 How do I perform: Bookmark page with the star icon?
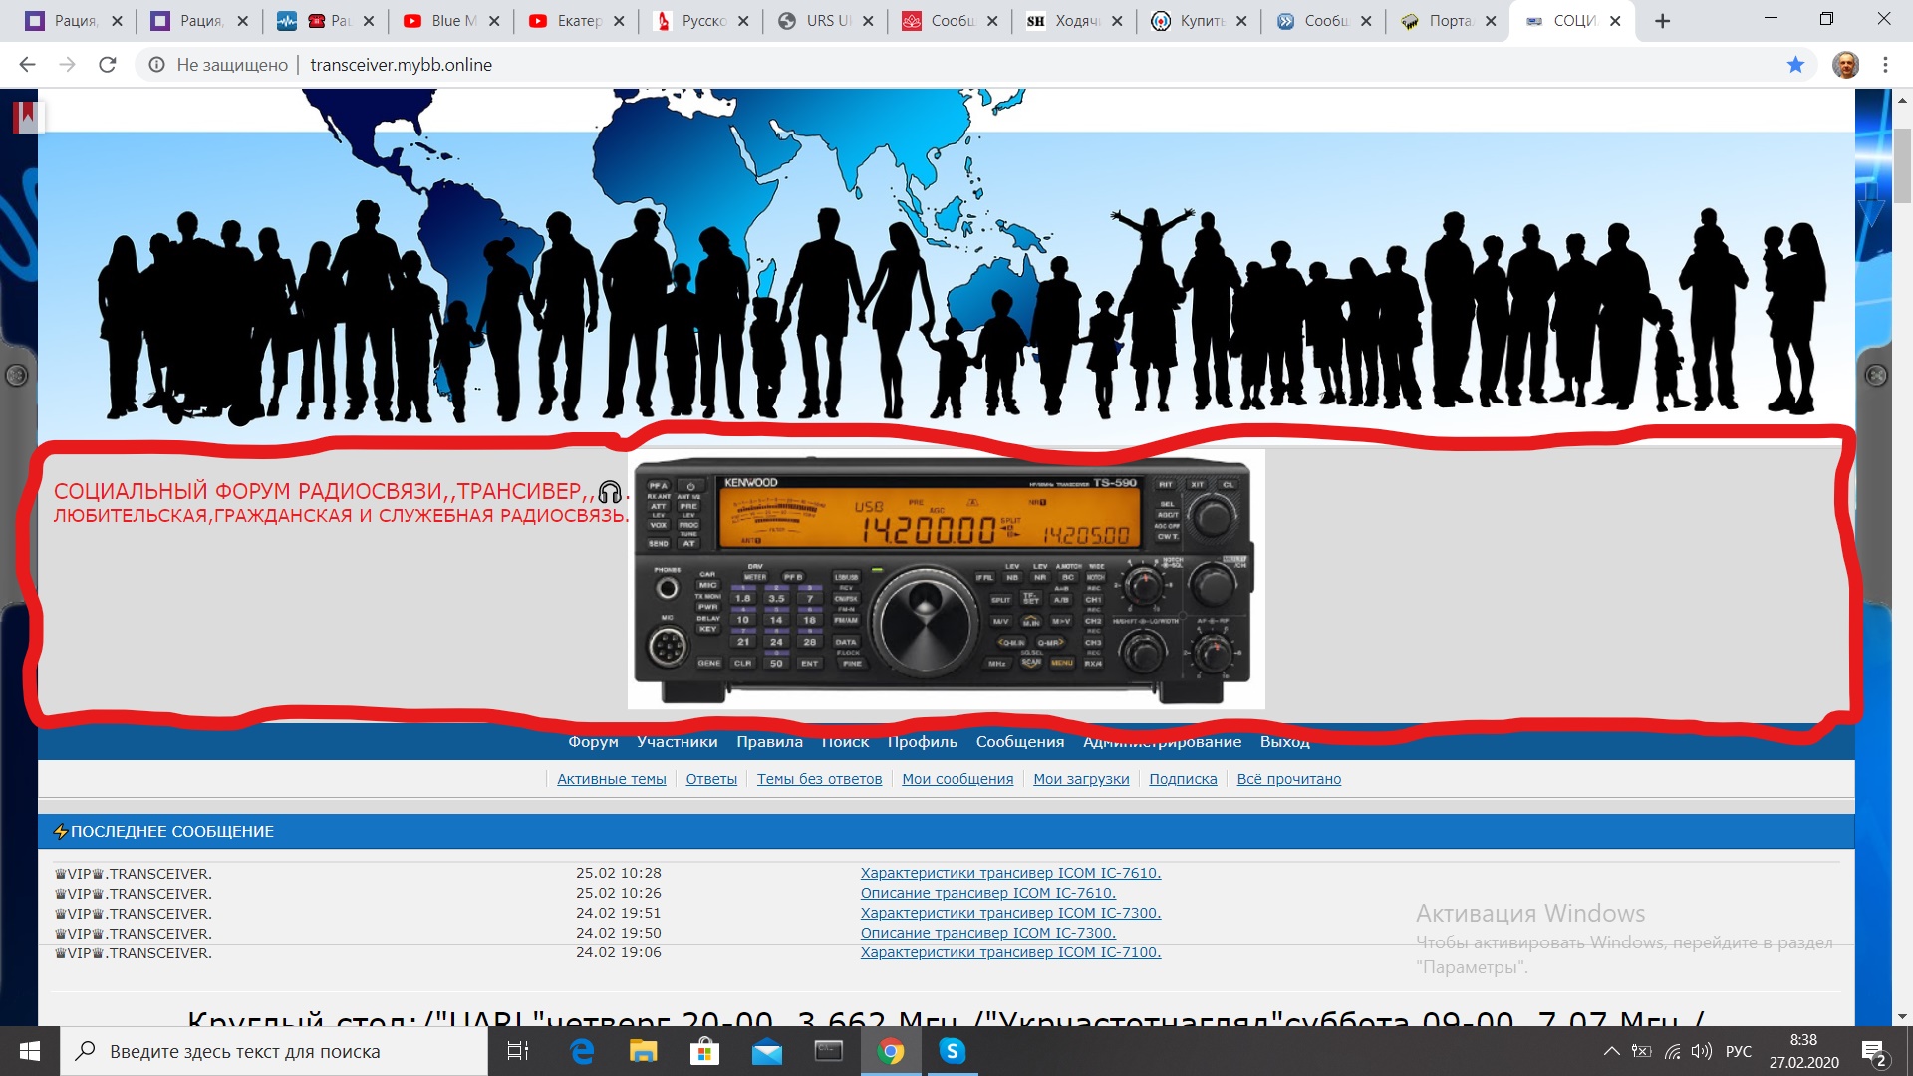point(1795,65)
